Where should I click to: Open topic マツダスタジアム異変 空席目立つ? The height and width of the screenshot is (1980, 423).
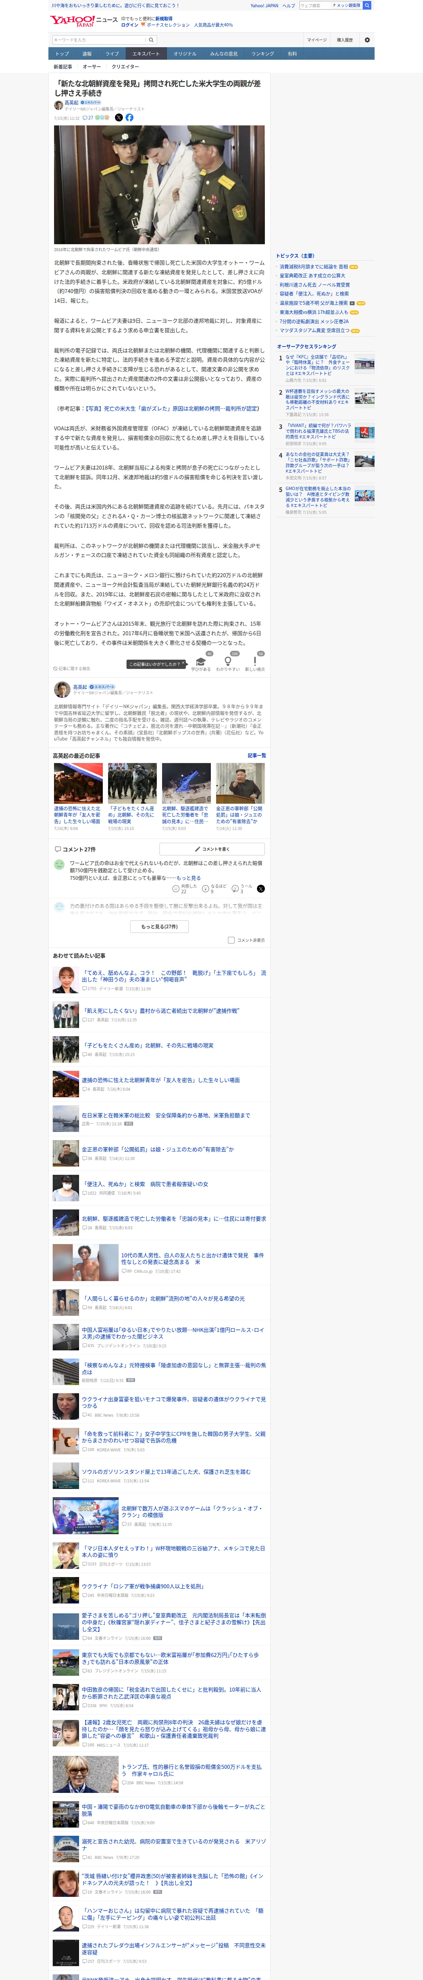point(314,331)
